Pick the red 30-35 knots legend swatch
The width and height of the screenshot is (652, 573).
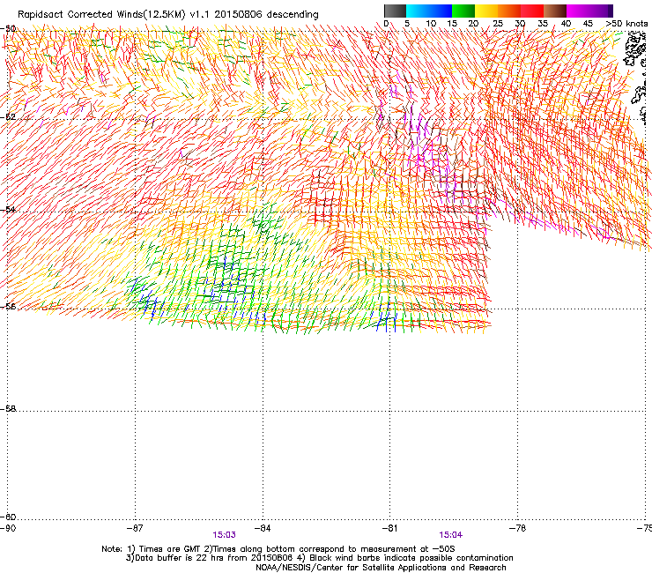tap(532, 11)
